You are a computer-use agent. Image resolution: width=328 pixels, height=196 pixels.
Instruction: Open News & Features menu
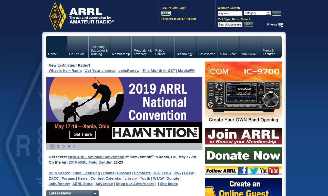point(271,47)
